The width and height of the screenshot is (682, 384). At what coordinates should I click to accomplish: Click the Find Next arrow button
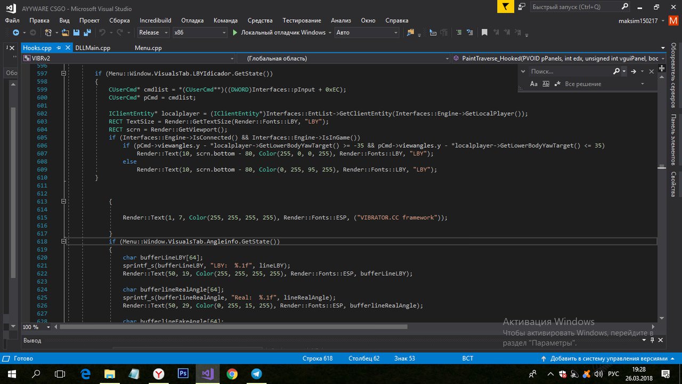[x=634, y=71]
